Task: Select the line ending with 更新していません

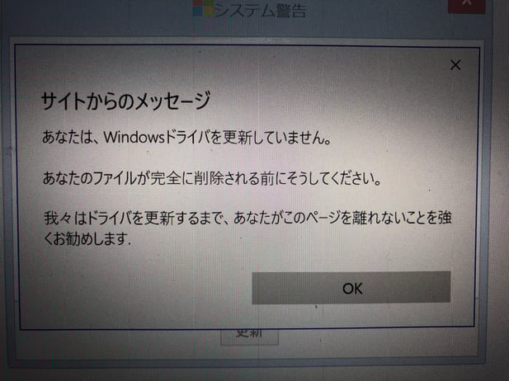Action: coord(187,138)
